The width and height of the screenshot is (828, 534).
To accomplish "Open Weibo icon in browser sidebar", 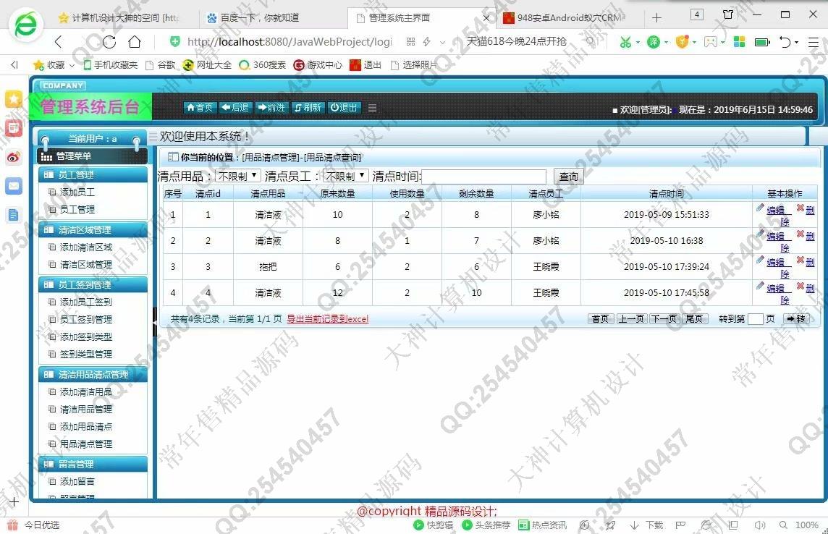I will (x=14, y=157).
